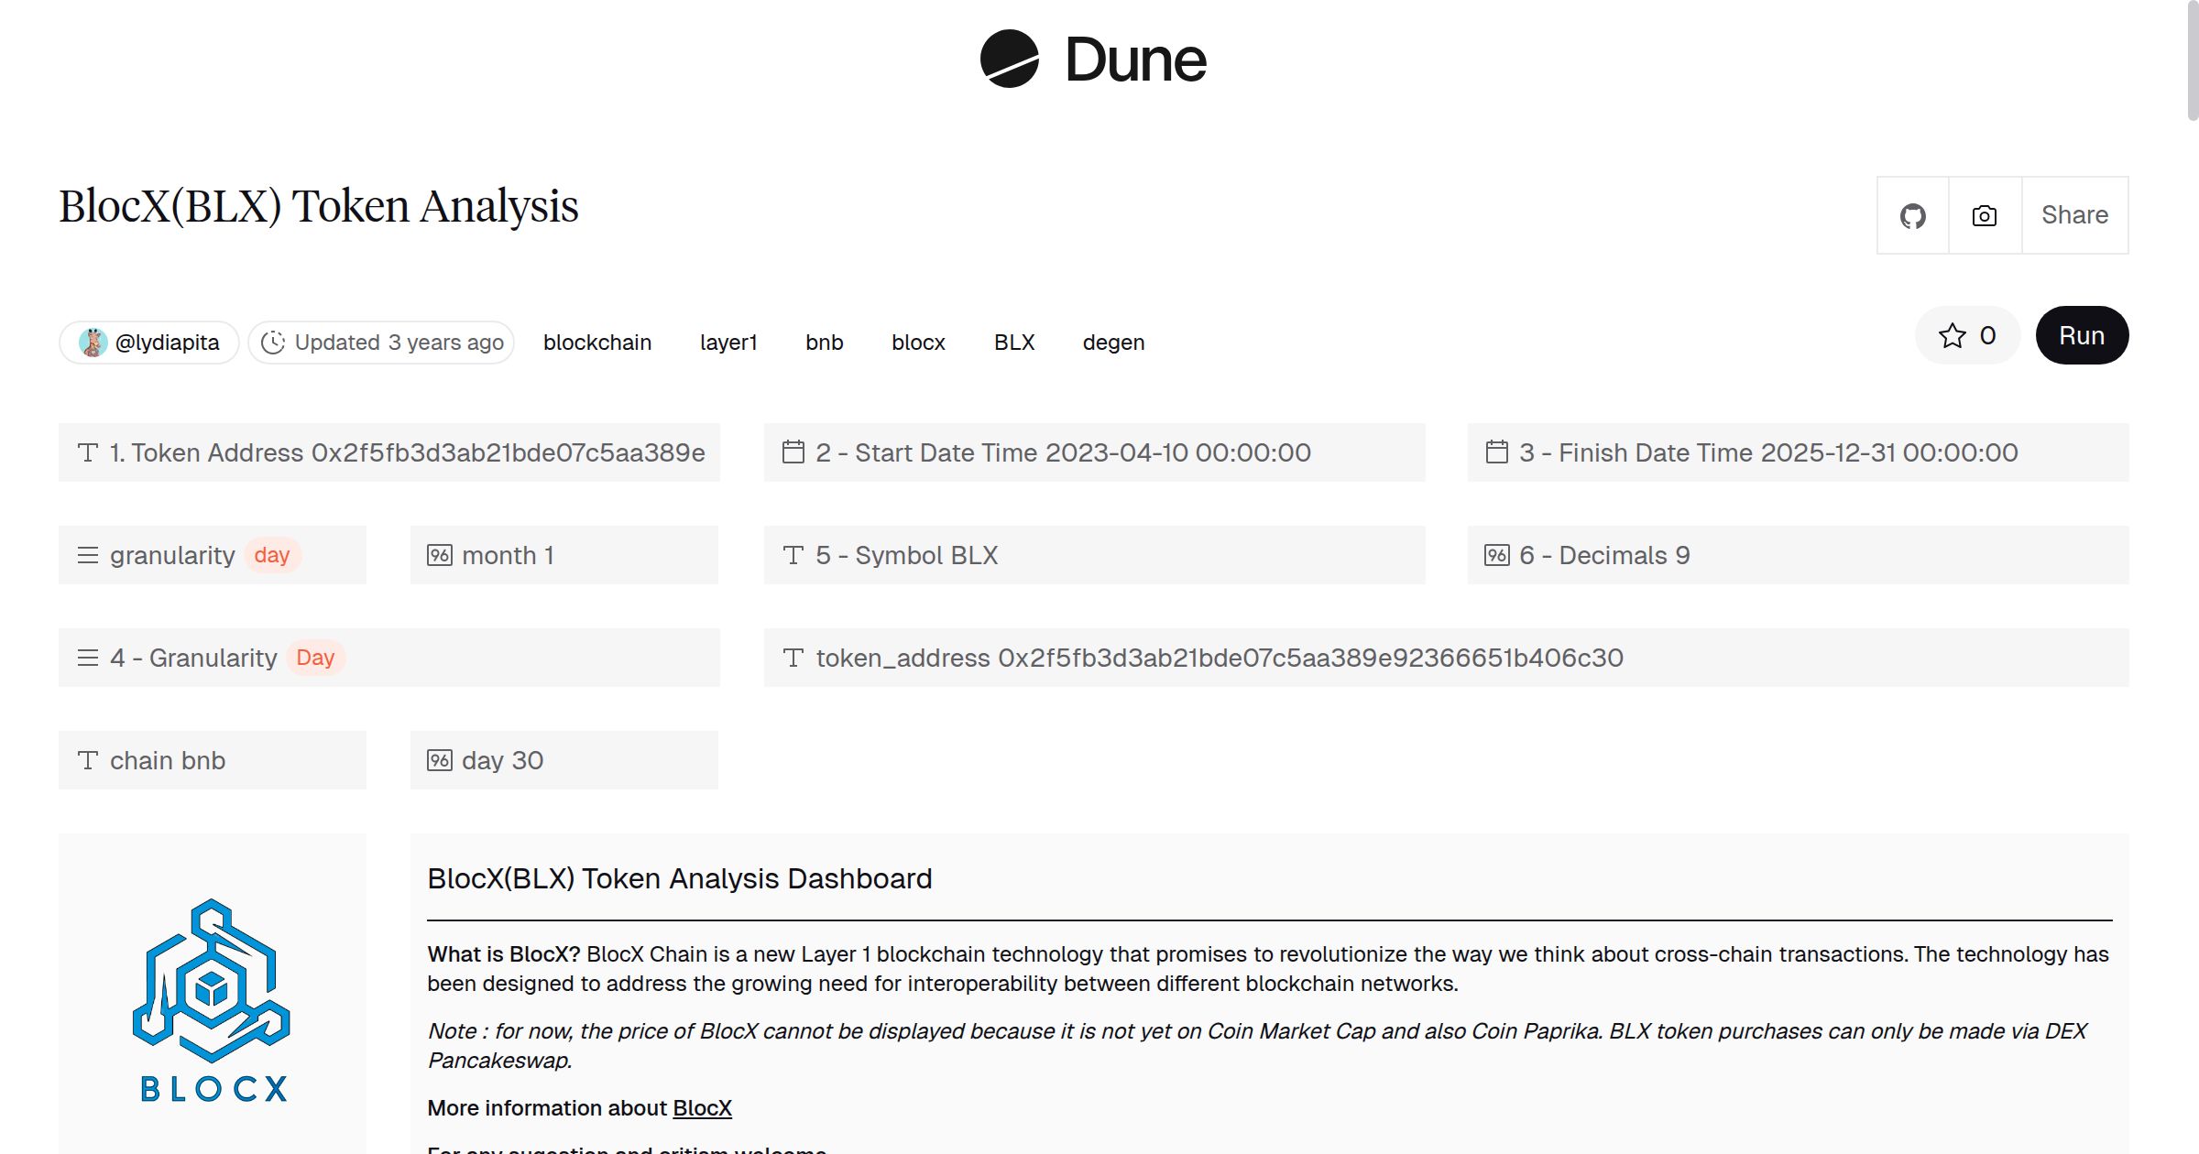
Task: Open Start Date Time calendar icon
Action: [793, 452]
